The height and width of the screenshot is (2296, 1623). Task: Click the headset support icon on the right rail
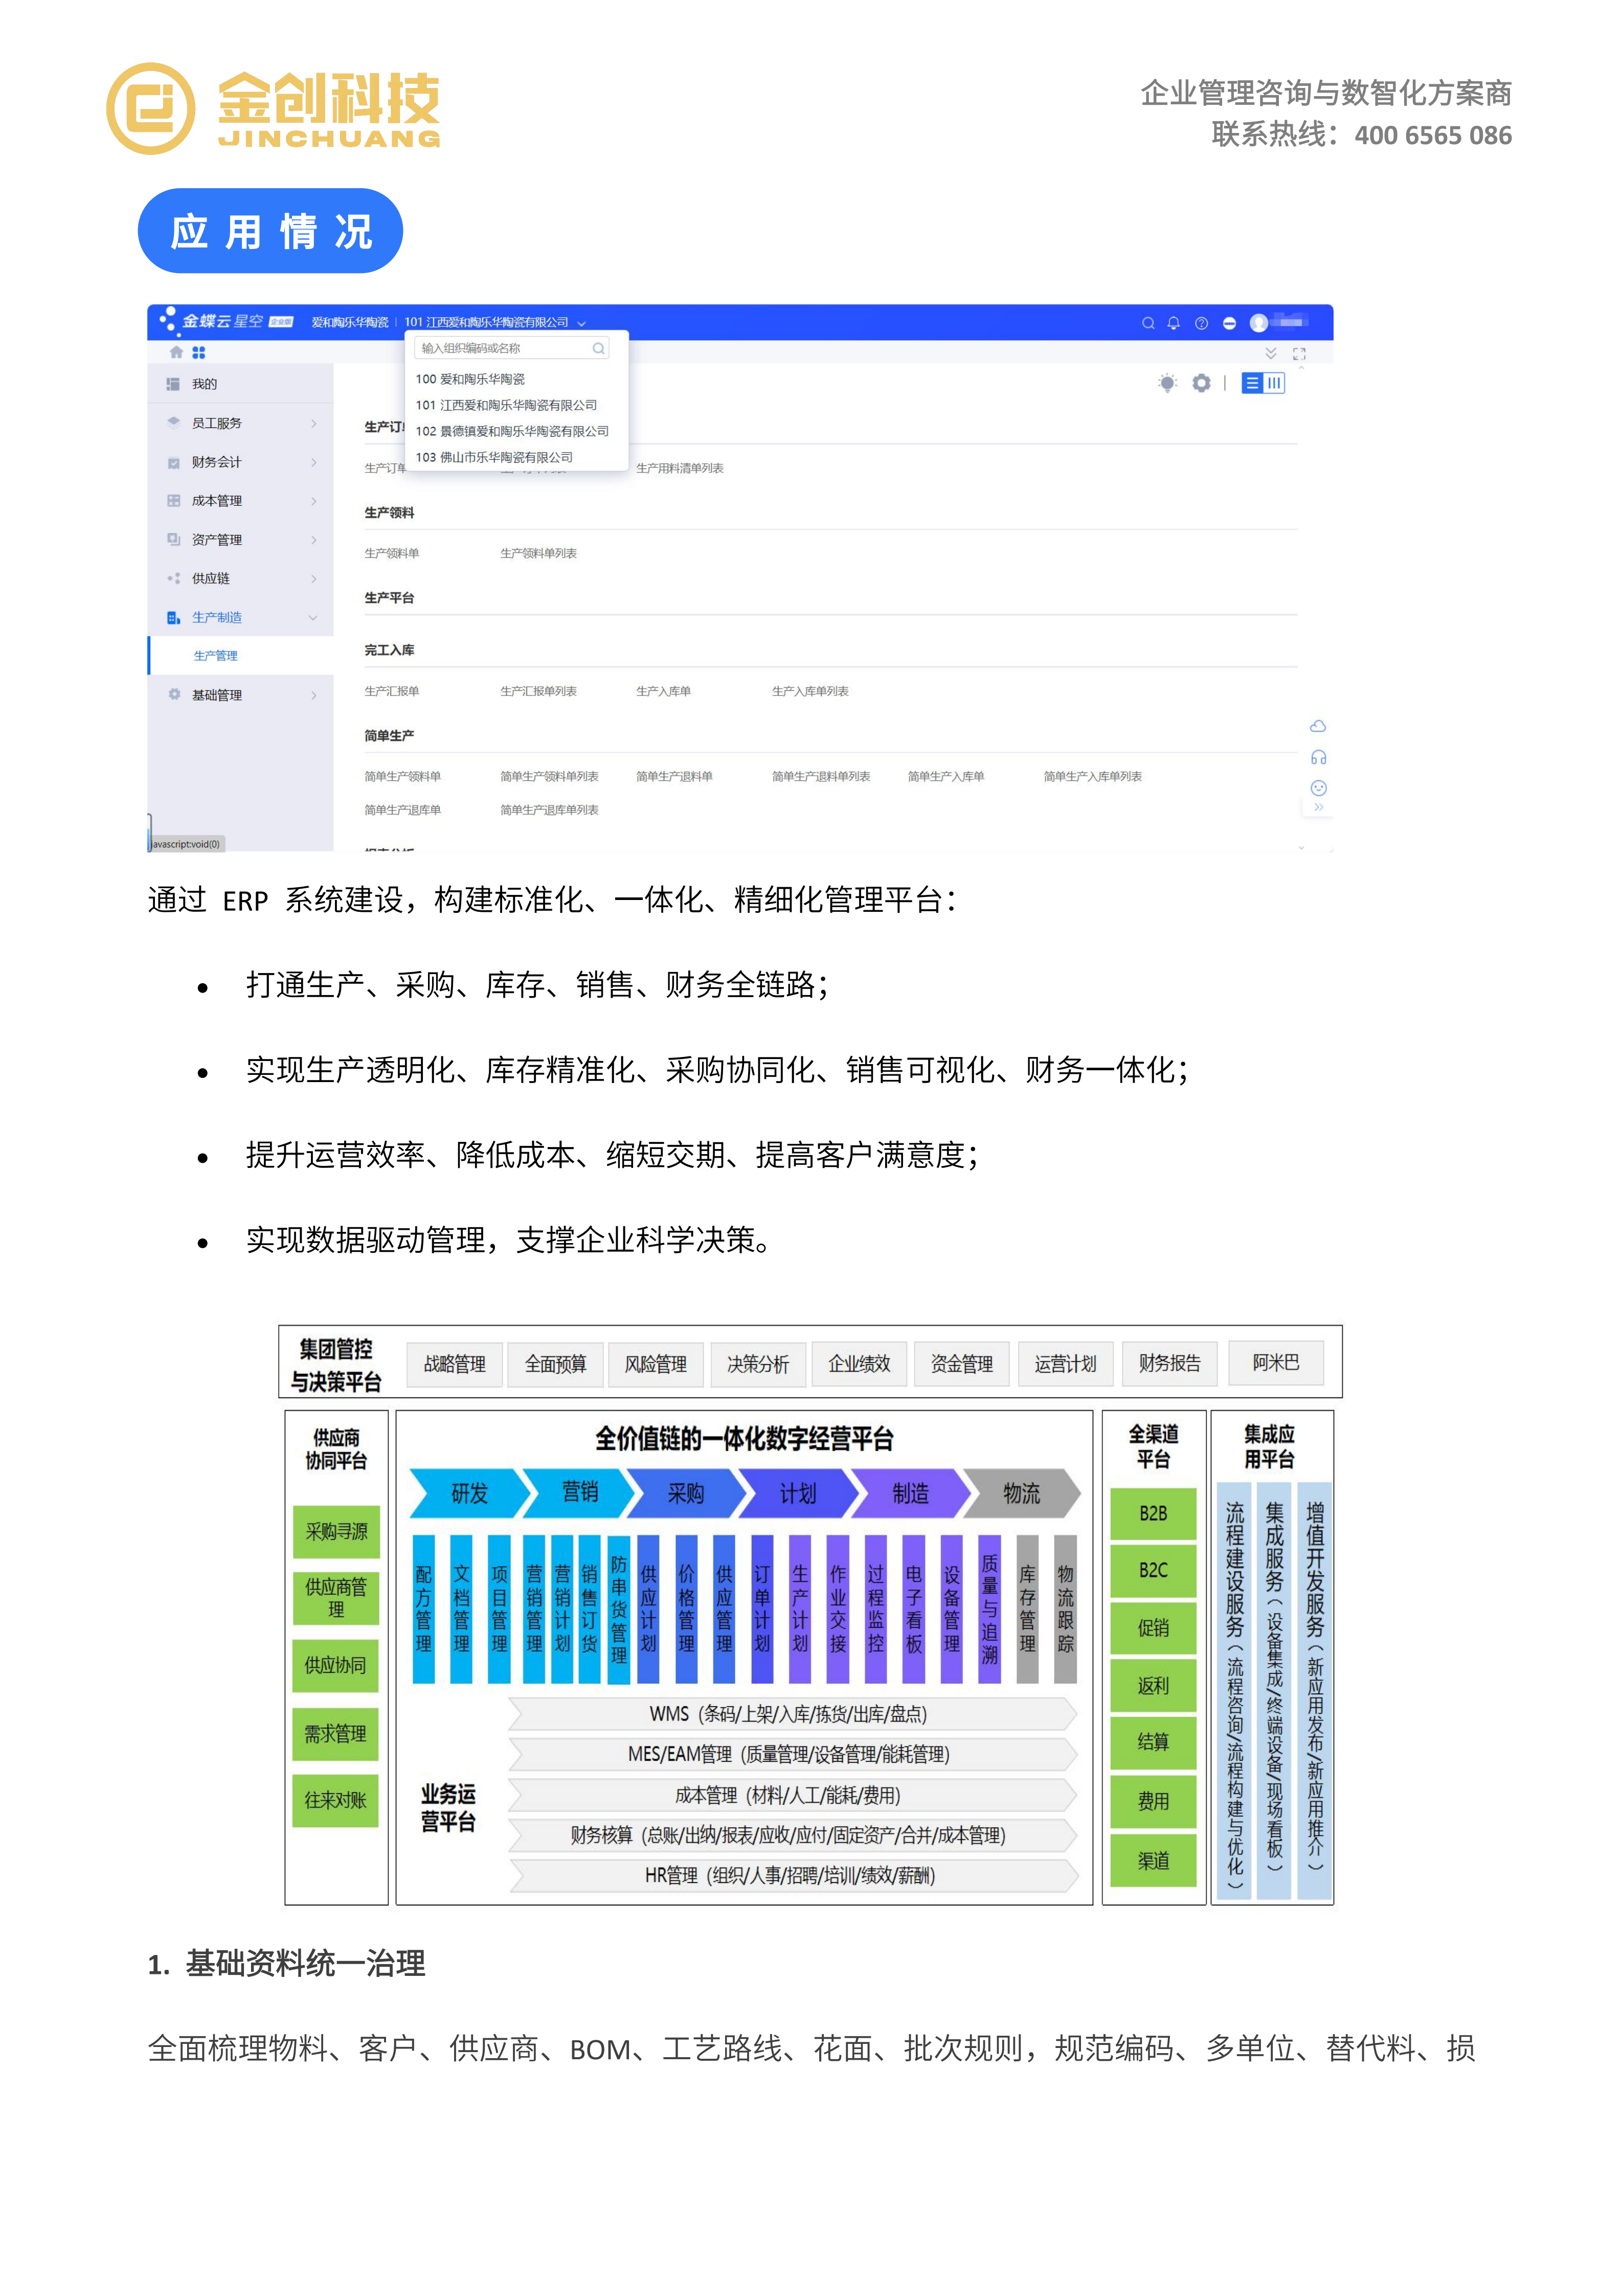click(1318, 757)
